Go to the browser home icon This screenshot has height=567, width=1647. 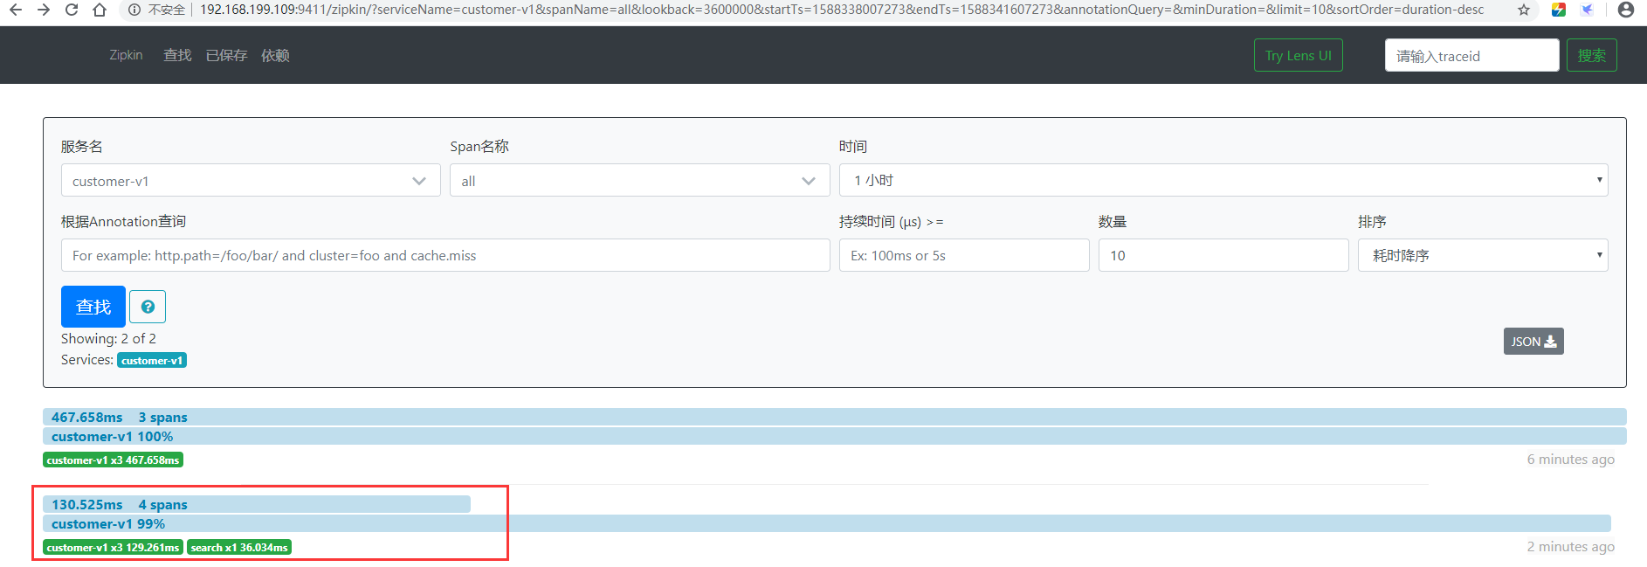tap(100, 10)
